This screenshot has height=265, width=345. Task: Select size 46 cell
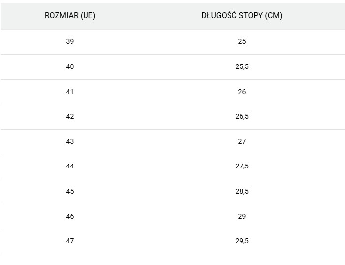click(x=70, y=216)
